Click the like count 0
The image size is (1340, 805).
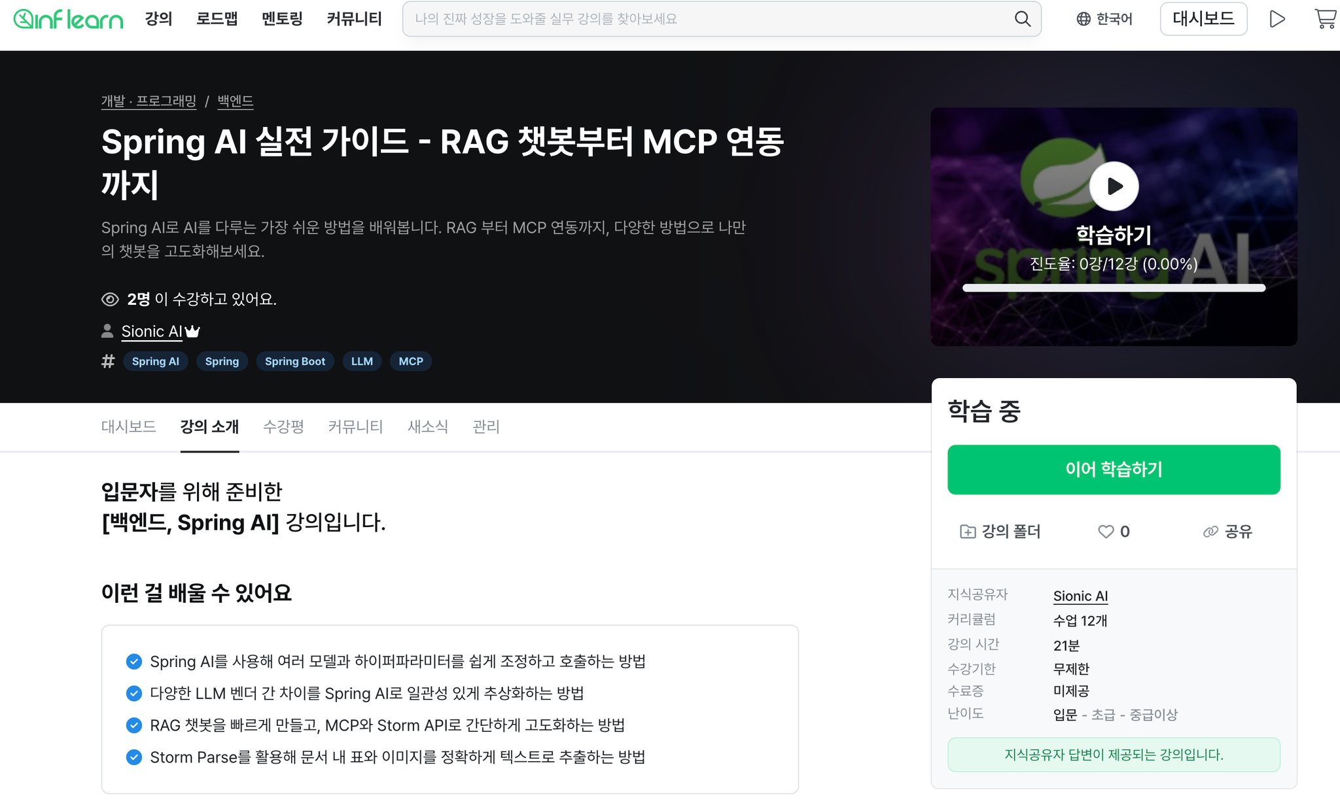(1125, 532)
